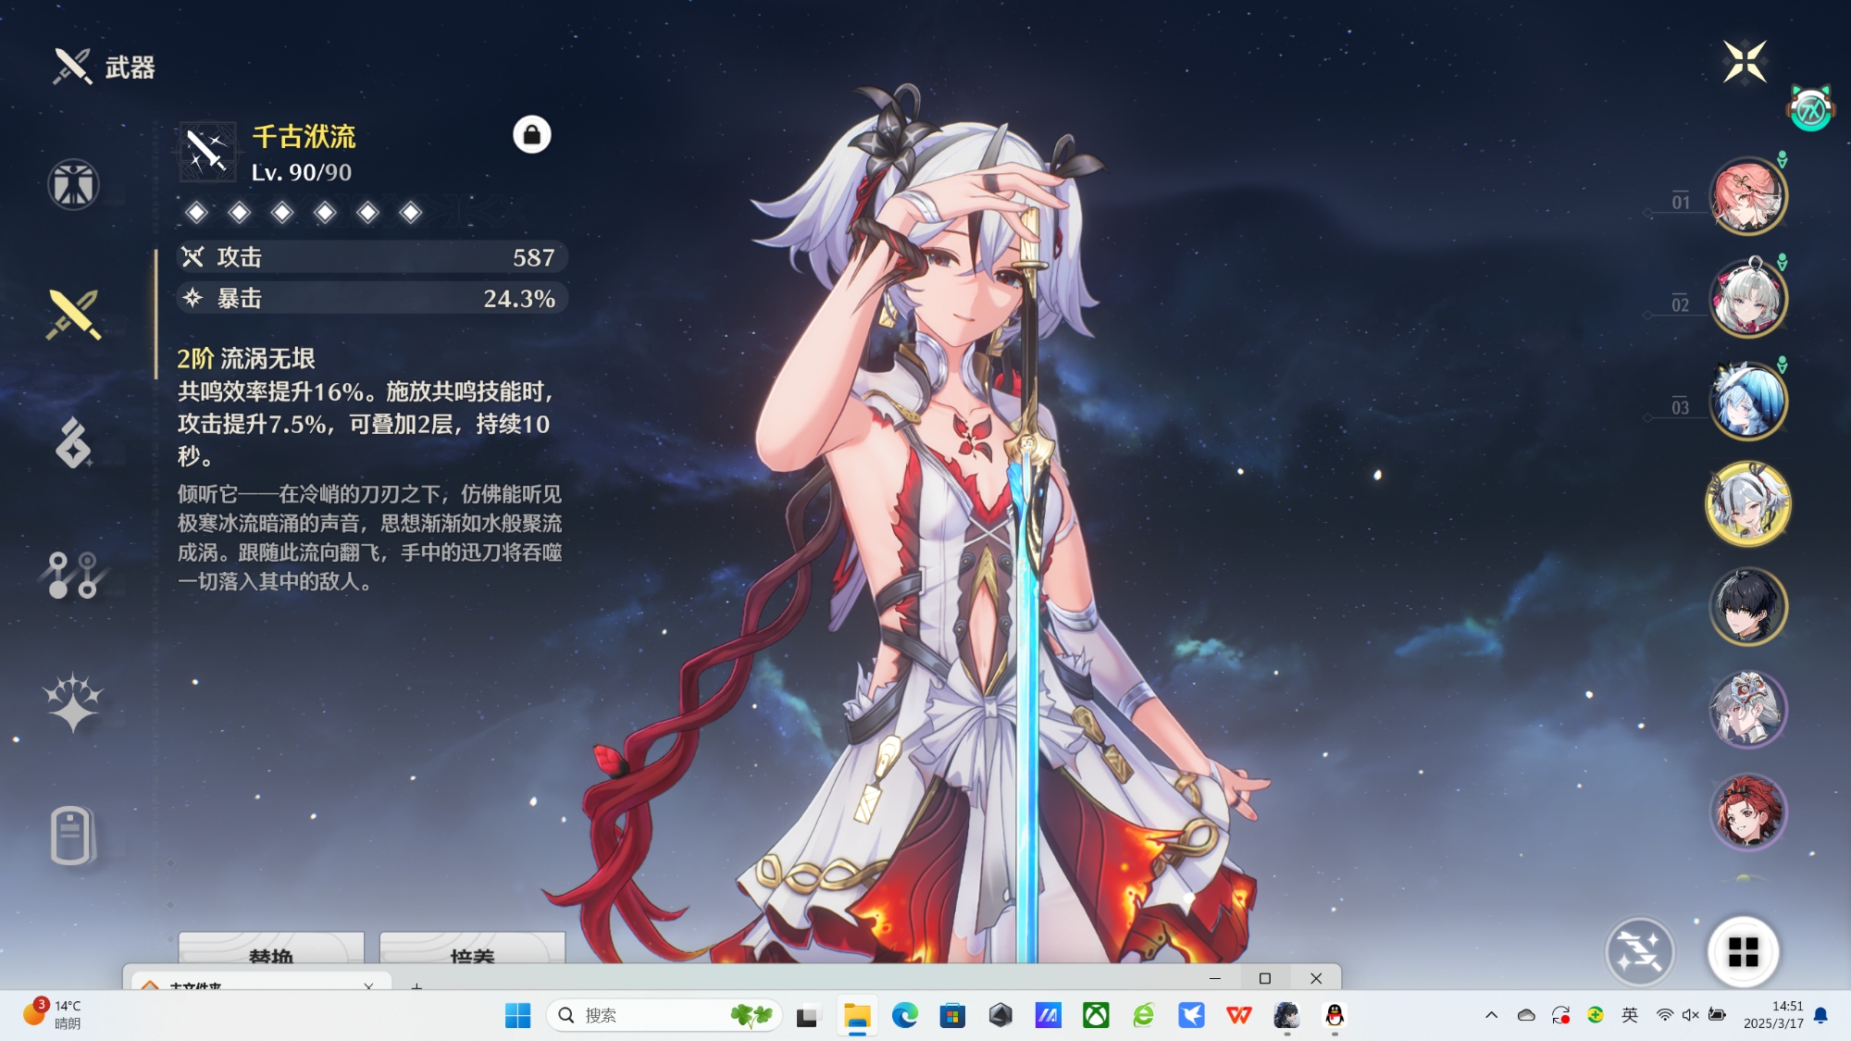Viewport: 1851px width, 1041px height.
Task: Open the 14°C weather widget
Action: (x=53, y=1014)
